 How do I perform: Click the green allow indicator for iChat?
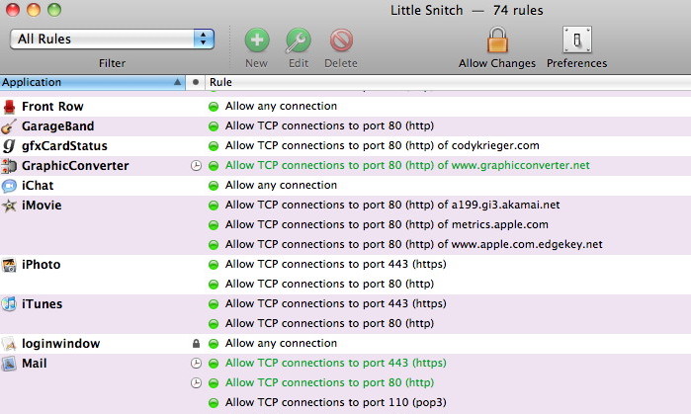point(214,186)
